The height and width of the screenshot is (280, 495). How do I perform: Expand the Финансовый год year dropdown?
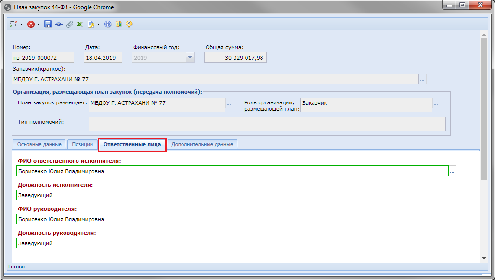pyautogui.click(x=190, y=57)
